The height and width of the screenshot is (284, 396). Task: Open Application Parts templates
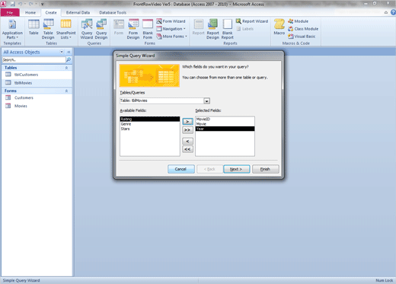[x=12, y=30]
